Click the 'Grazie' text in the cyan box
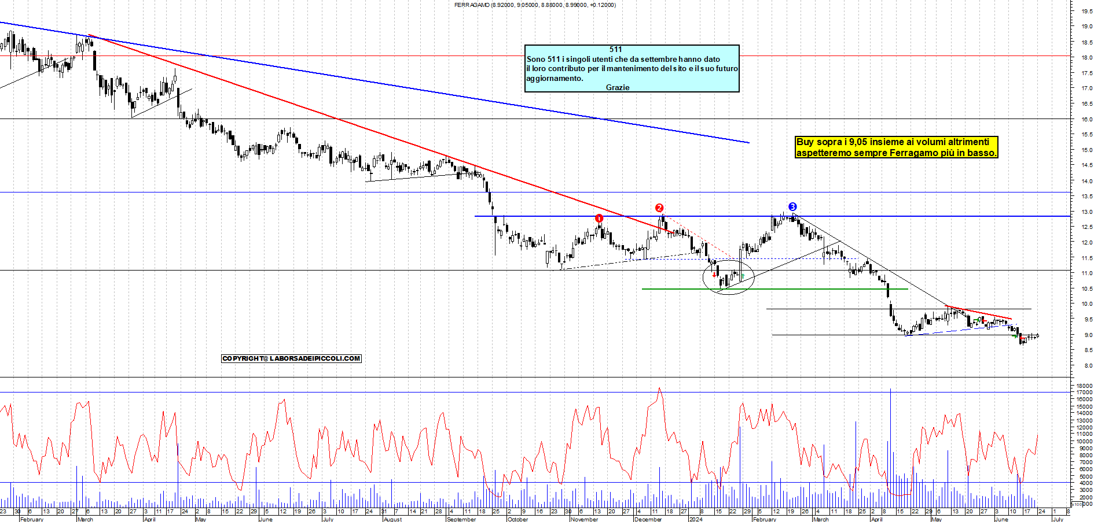The height and width of the screenshot is (522, 1094). click(x=618, y=87)
